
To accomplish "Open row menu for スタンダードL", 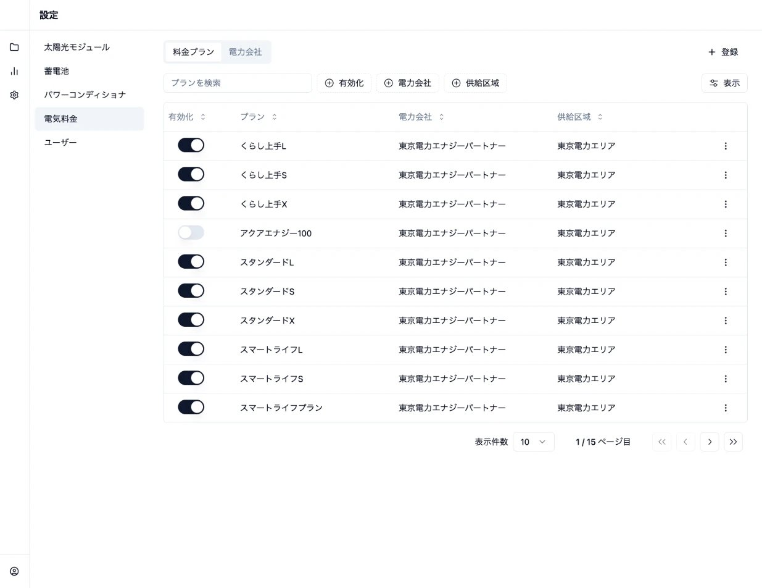I will click(x=726, y=262).
